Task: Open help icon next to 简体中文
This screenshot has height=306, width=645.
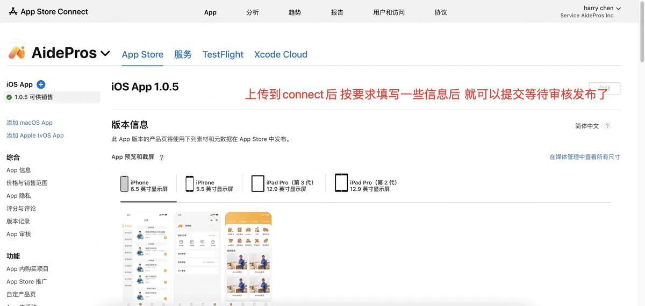Action: [607, 126]
